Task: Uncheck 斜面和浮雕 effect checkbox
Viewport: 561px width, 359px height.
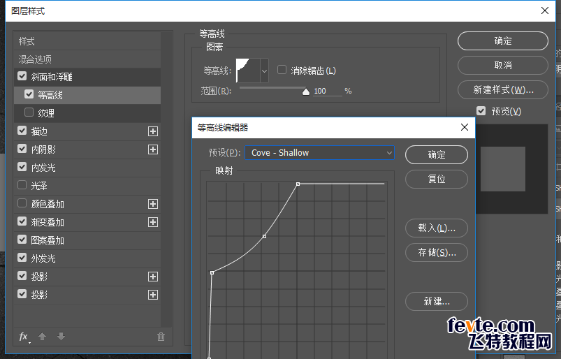Action: click(22, 76)
